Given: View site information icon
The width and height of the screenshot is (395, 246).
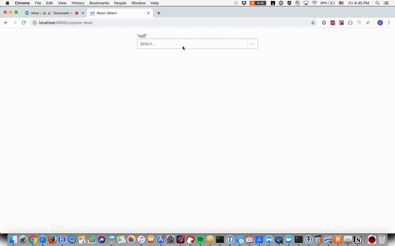Looking at the screenshot, I should pyautogui.click(x=35, y=23).
